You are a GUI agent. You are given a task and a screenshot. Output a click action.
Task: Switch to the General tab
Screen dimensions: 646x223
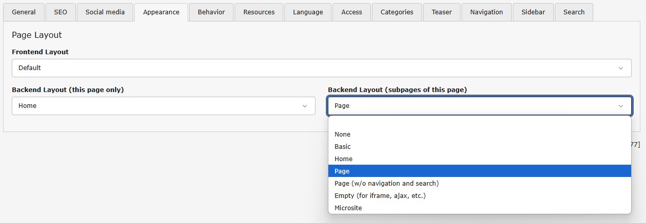[24, 12]
